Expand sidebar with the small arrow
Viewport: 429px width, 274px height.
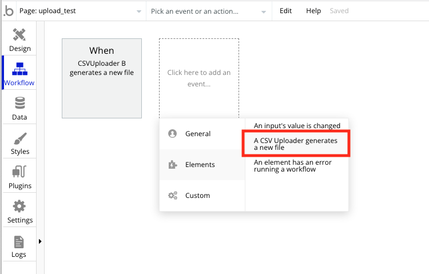tap(40, 241)
